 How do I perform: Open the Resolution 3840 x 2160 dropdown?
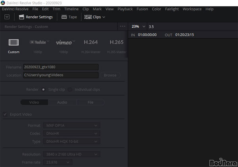(72, 154)
